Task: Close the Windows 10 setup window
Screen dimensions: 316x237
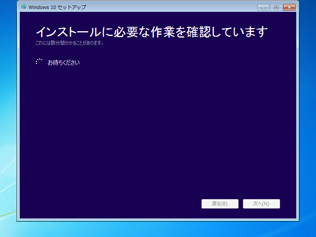Action: pyautogui.click(x=290, y=7)
